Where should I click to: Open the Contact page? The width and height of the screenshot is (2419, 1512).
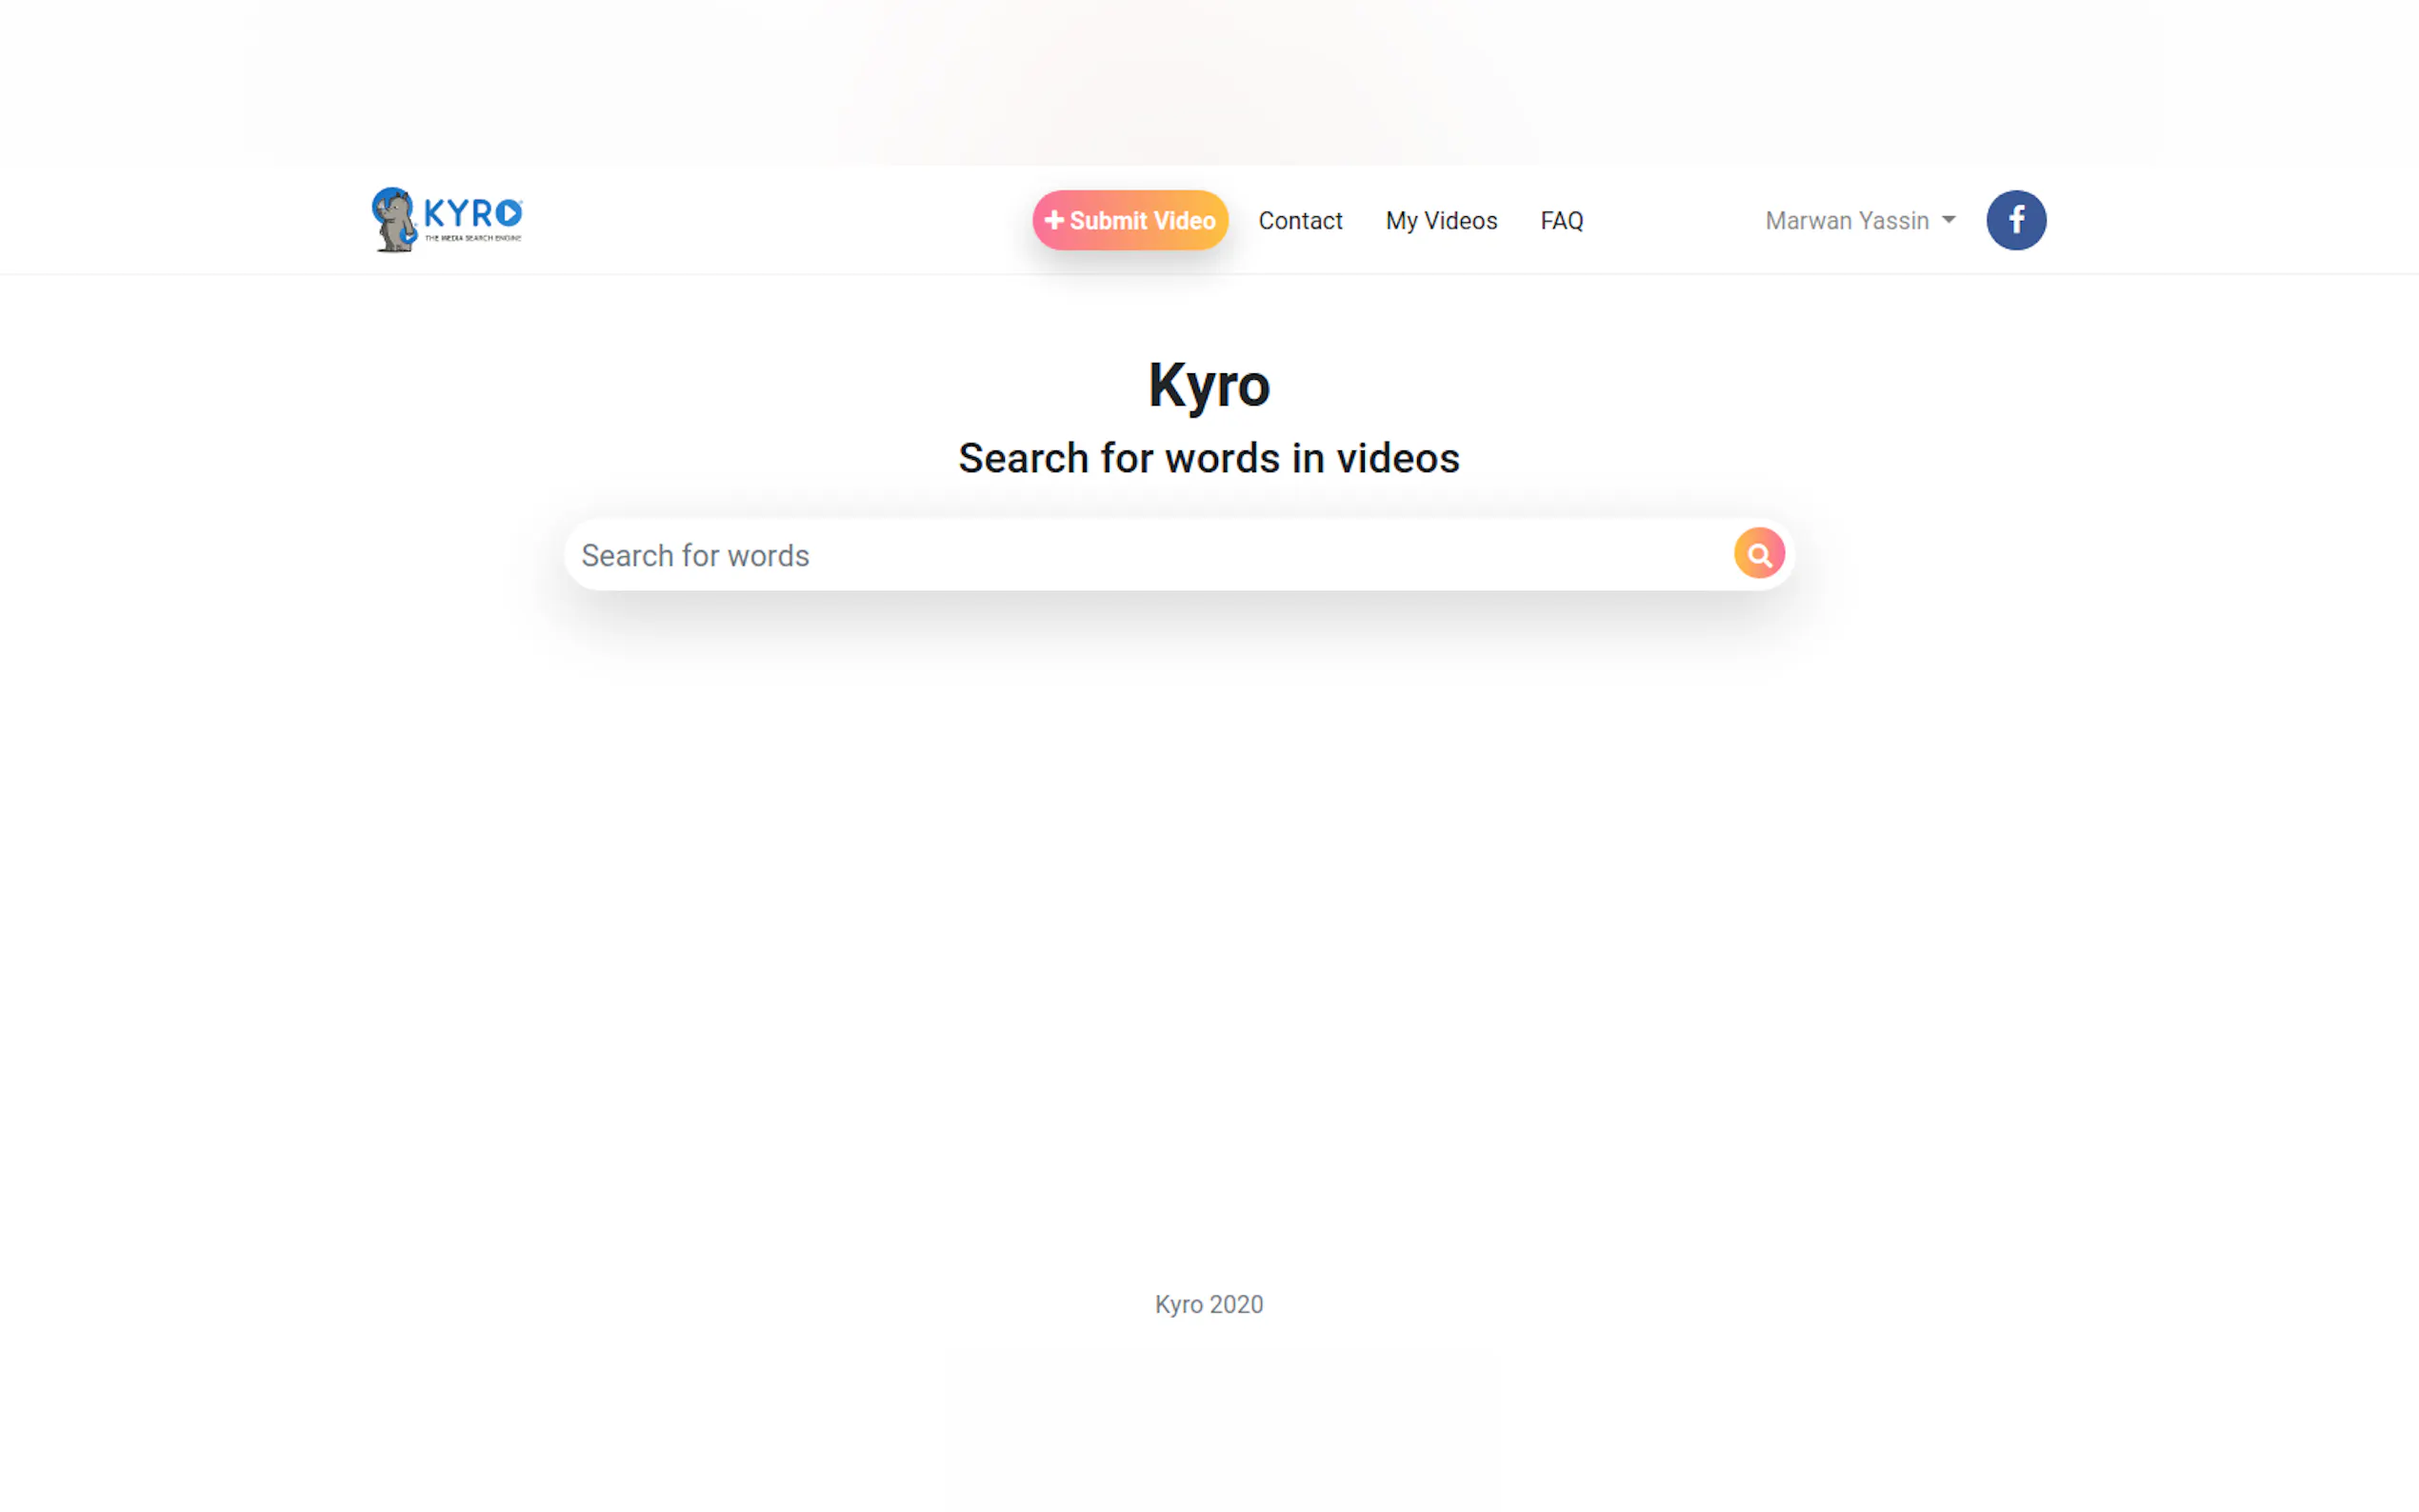pos(1299,221)
